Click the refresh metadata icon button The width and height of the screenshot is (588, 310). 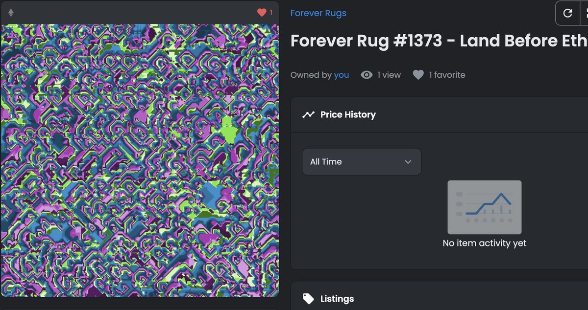(568, 13)
